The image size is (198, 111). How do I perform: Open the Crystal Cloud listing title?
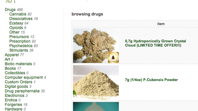pyautogui.click(x=155, y=43)
